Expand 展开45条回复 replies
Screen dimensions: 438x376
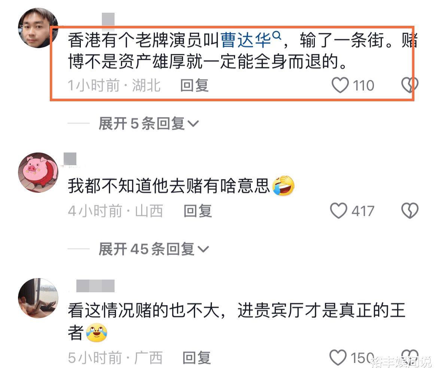(153, 249)
